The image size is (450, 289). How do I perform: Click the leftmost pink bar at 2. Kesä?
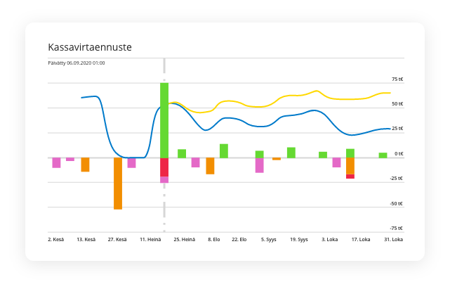tap(56, 162)
